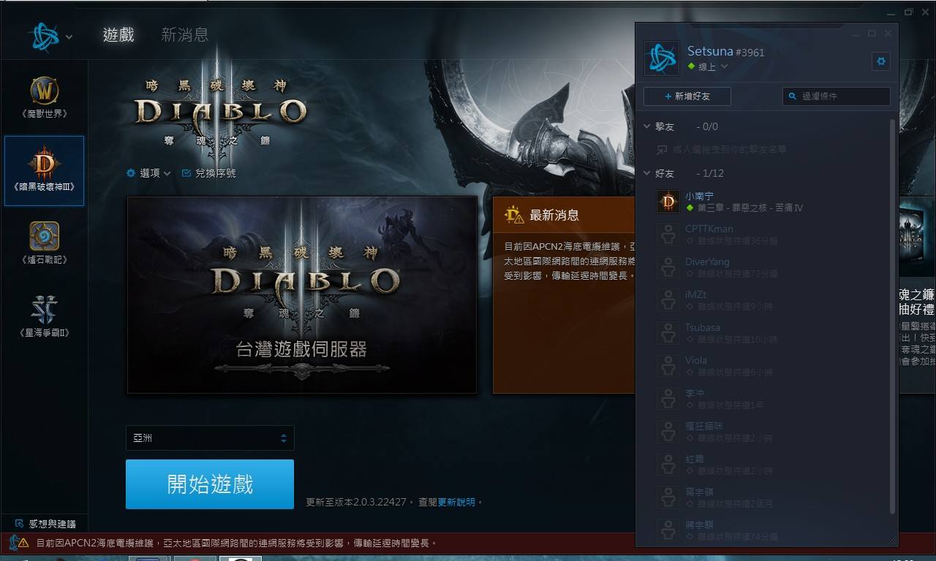Screen dimensions: 936x561
Task: Switch to the 新消息 tab
Action: pyautogui.click(x=185, y=35)
